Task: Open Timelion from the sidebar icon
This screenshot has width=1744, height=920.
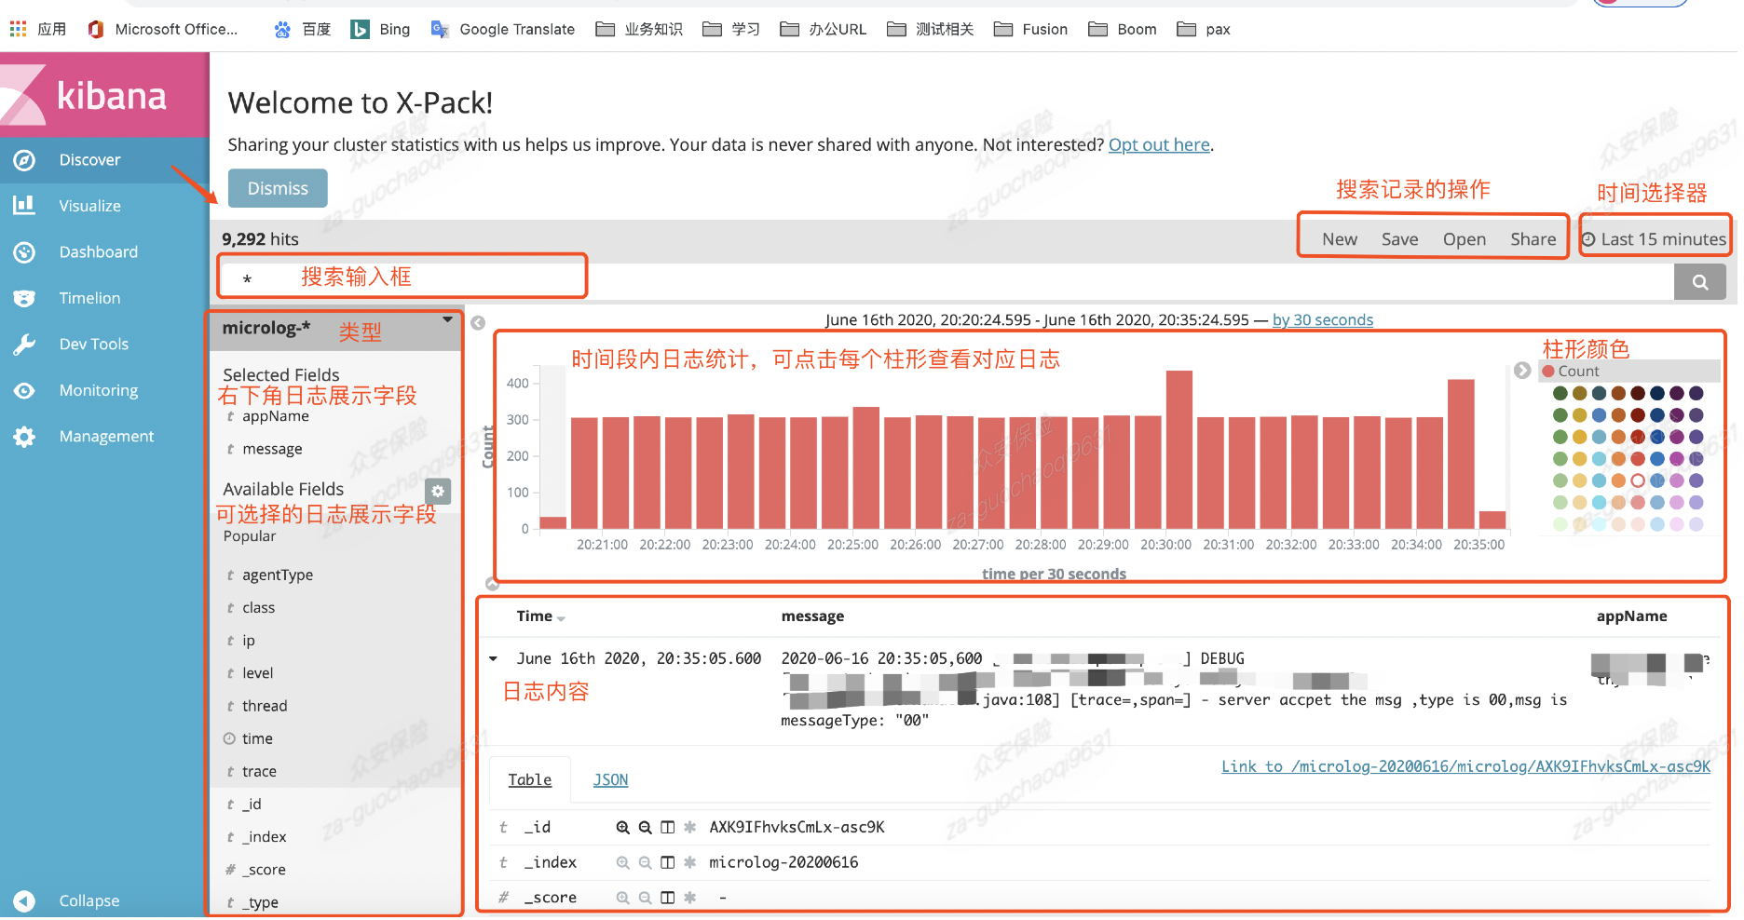Action: coord(24,298)
